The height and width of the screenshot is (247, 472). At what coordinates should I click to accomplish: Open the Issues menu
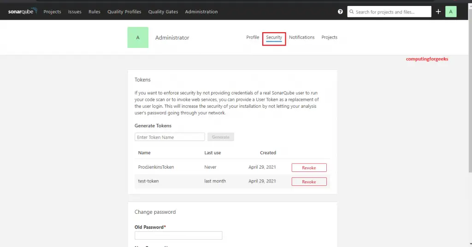click(x=75, y=12)
